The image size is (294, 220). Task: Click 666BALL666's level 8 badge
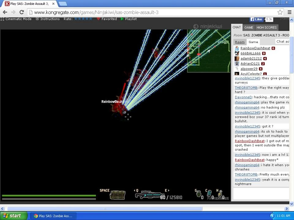click(x=264, y=53)
